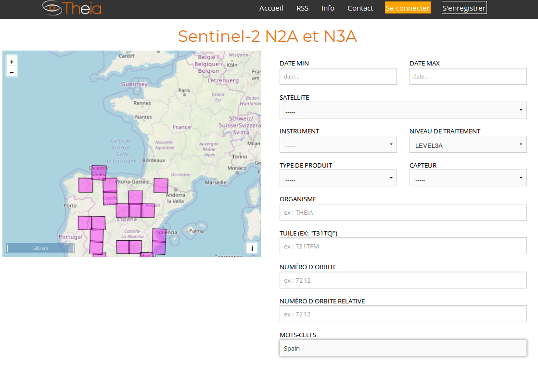
Task: Click the Numéro d'orbite field
Action: [x=403, y=280]
